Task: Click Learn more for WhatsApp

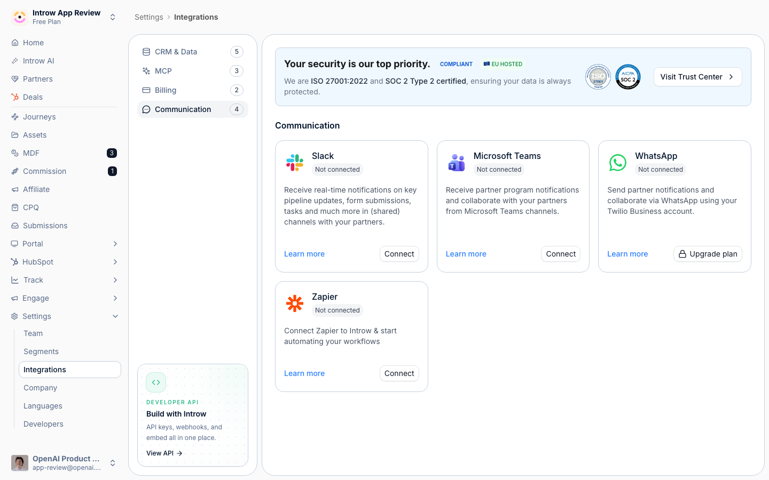Action: 627,254
